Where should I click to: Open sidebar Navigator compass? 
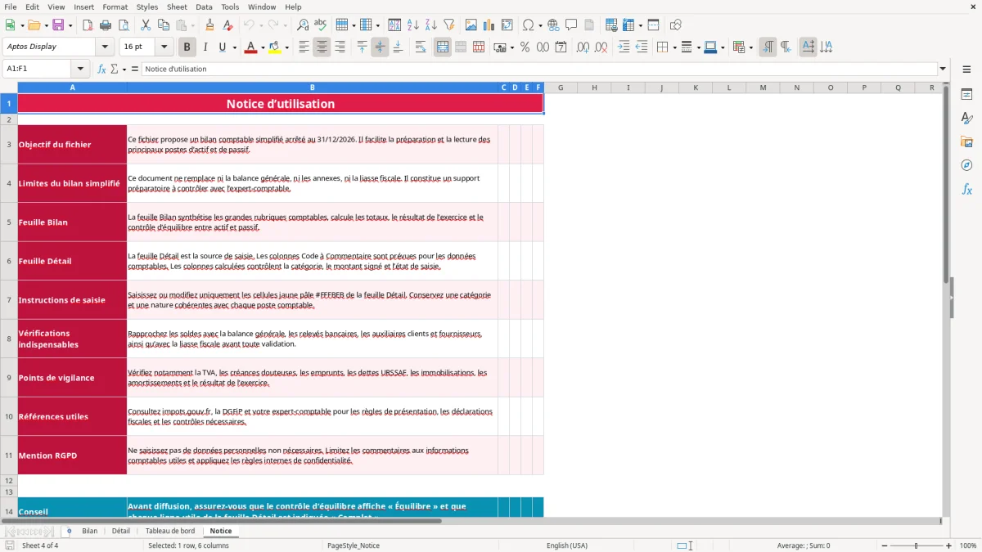click(966, 166)
